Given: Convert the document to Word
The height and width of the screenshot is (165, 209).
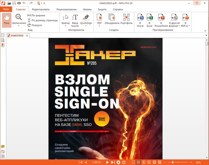Looking at the screenshot, I should pos(140,20).
